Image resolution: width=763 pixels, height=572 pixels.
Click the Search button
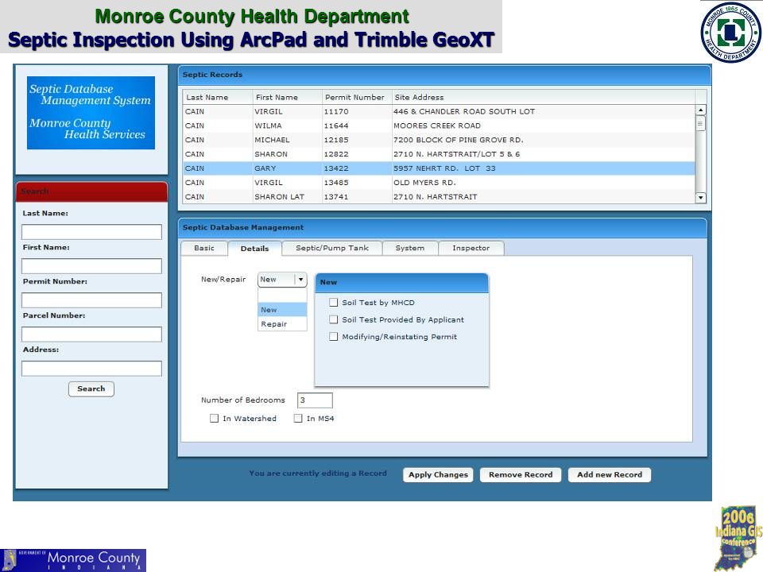click(91, 388)
